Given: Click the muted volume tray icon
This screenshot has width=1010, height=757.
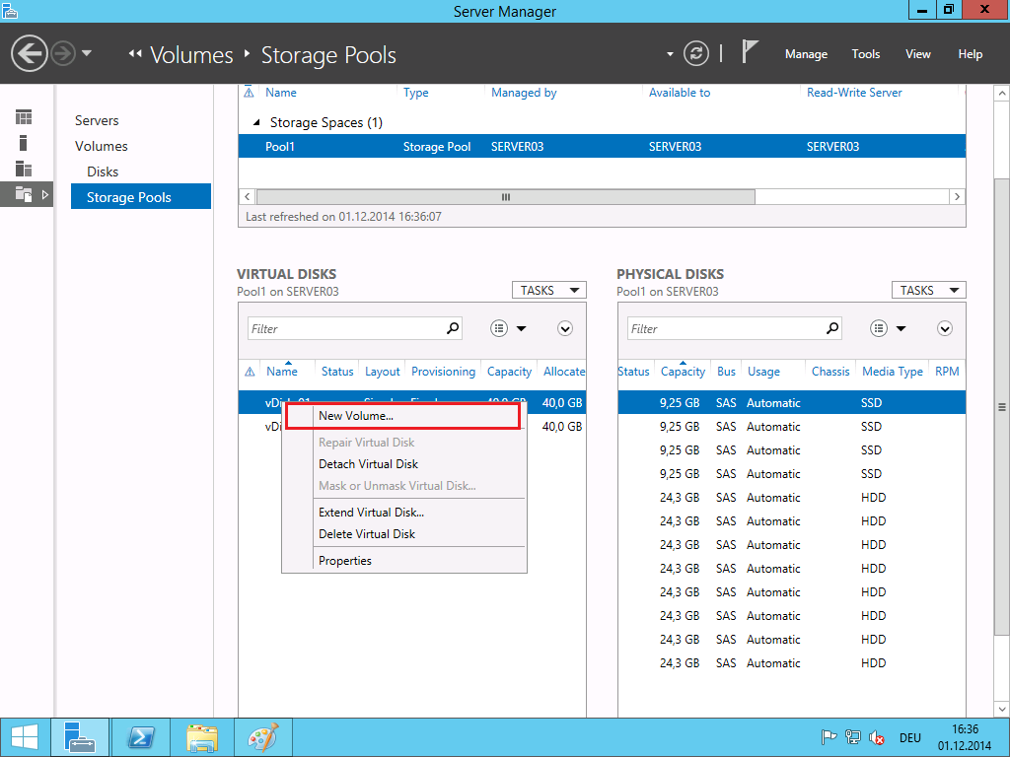Looking at the screenshot, I should point(877,737).
